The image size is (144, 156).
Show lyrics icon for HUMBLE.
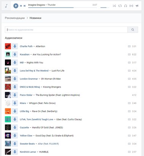[129, 152]
